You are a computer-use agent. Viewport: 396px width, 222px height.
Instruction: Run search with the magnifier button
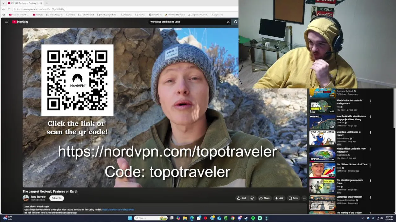(236, 22)
